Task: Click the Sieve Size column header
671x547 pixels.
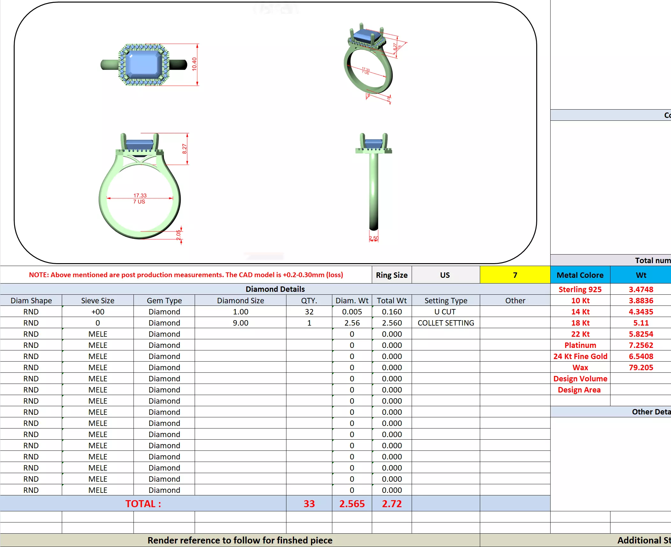Action: [97, 300]
